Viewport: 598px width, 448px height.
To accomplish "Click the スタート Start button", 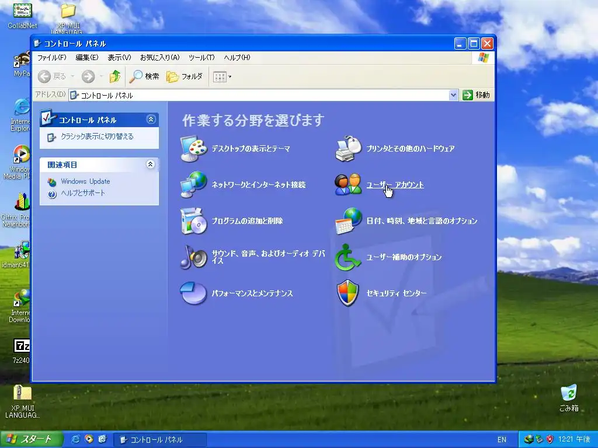I will 32,440.
